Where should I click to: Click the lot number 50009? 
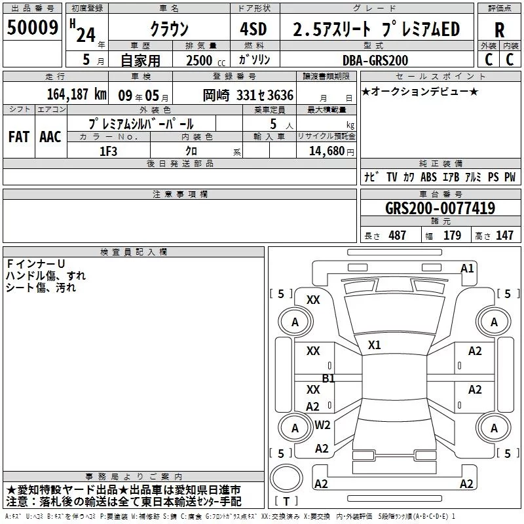pyautogui.click(x=32, y=28)
